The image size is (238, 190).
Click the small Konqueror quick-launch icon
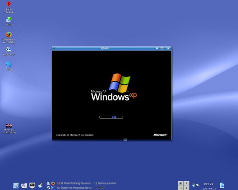pyautogui.click(x=48, y=183)
